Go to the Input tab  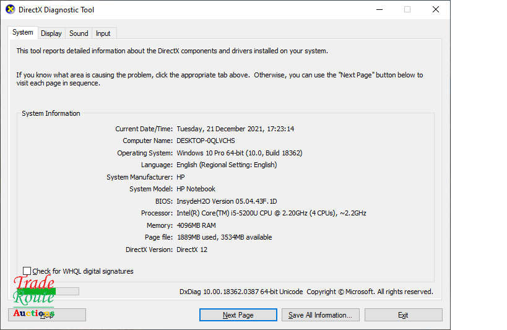pyautogui.click(x=103, y=33)
